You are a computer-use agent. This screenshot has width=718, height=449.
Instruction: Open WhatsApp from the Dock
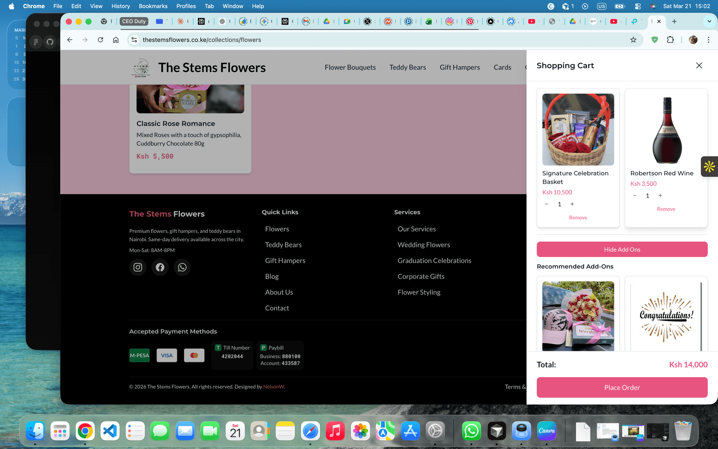click(471, 431)
